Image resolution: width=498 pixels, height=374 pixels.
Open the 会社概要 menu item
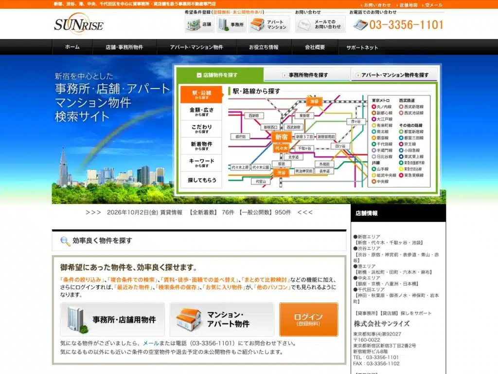point(315,47)
